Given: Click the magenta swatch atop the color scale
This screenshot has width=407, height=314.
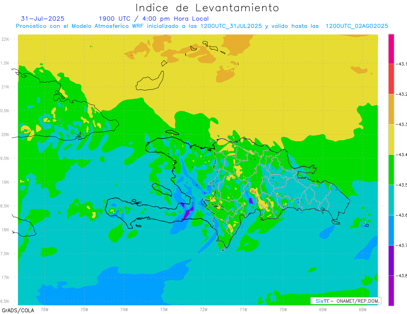Looking at the screenshot, I should tap(391, 49).
